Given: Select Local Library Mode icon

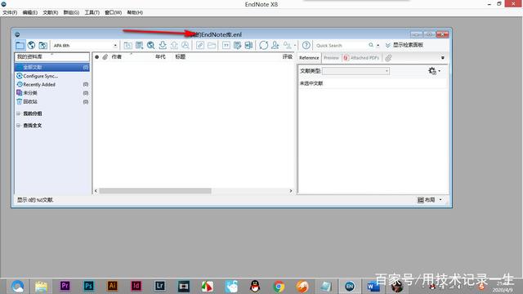Looking at the screenshot, I should point(20,45).
